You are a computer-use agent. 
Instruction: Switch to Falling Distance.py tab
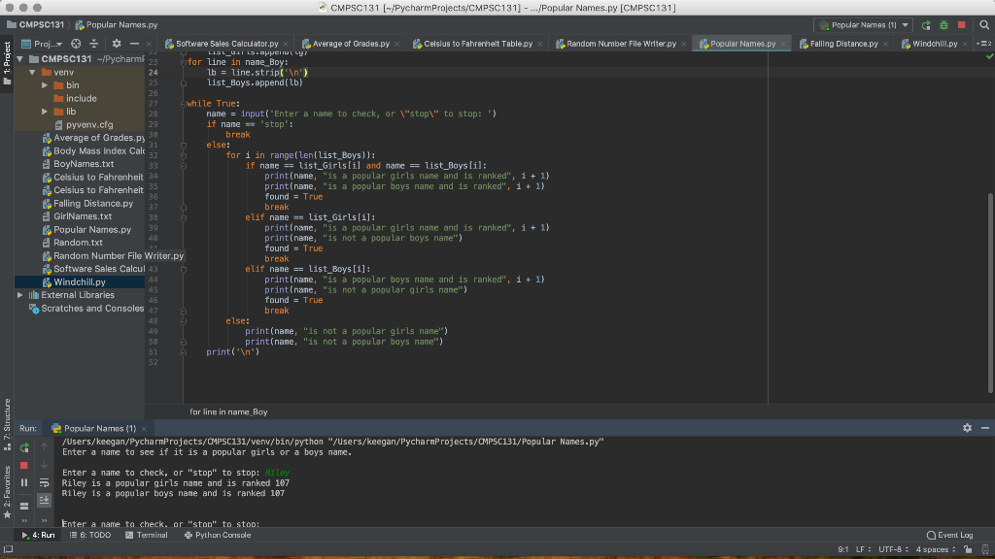(x=843, y=44)
